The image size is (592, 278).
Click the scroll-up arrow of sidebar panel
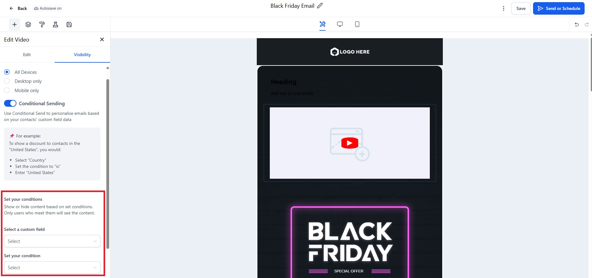click(x=108, y=68)
